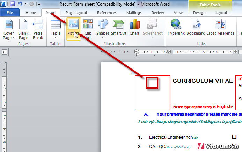The height and width of the screenshot is (152, 242).
Task: Select the Insert tab
Action: [x=51, y=13]
